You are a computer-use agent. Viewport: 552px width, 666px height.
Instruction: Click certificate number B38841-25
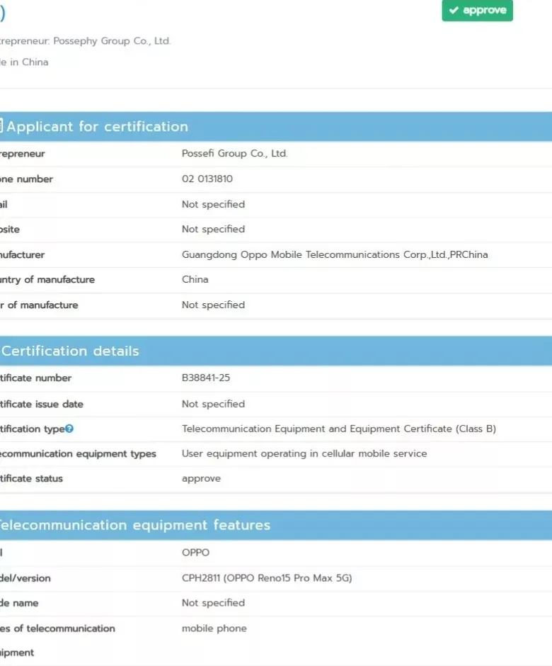(206, 378)
